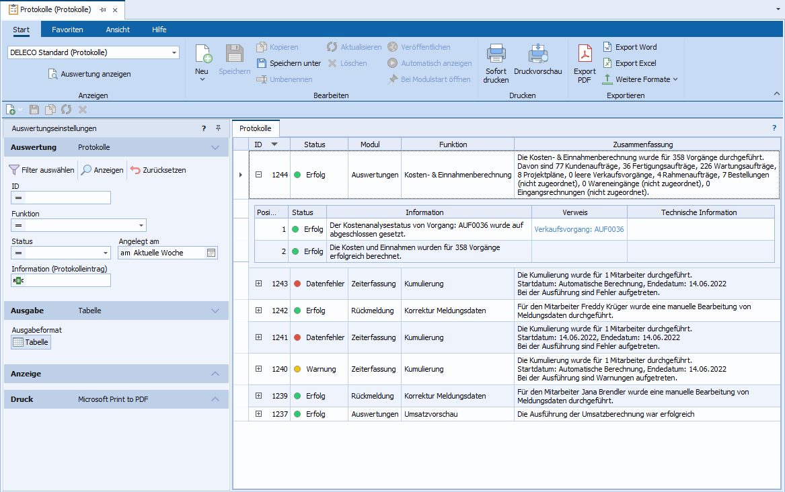The width and height of the screenshot is (785, 492).
Task: Open the Verkaufsvorgang: AUF0036 link
Action: coord(578,229)
